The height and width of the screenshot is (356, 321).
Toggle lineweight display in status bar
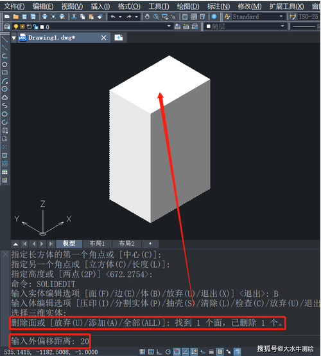(211, 351)
